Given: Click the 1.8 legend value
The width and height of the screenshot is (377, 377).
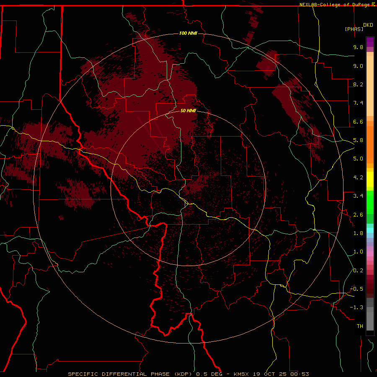Looking at the screenshot, I should click(358, 233).
